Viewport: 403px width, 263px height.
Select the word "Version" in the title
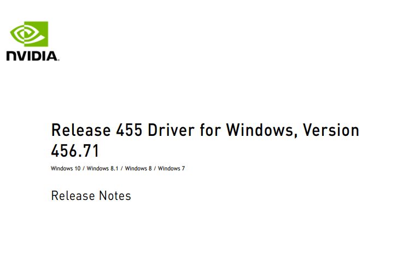coord(331,130)
